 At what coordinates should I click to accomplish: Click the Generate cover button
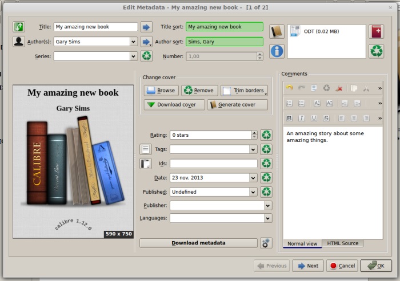238,105
